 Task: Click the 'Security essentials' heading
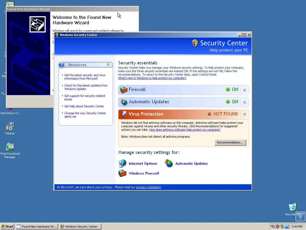138,63
